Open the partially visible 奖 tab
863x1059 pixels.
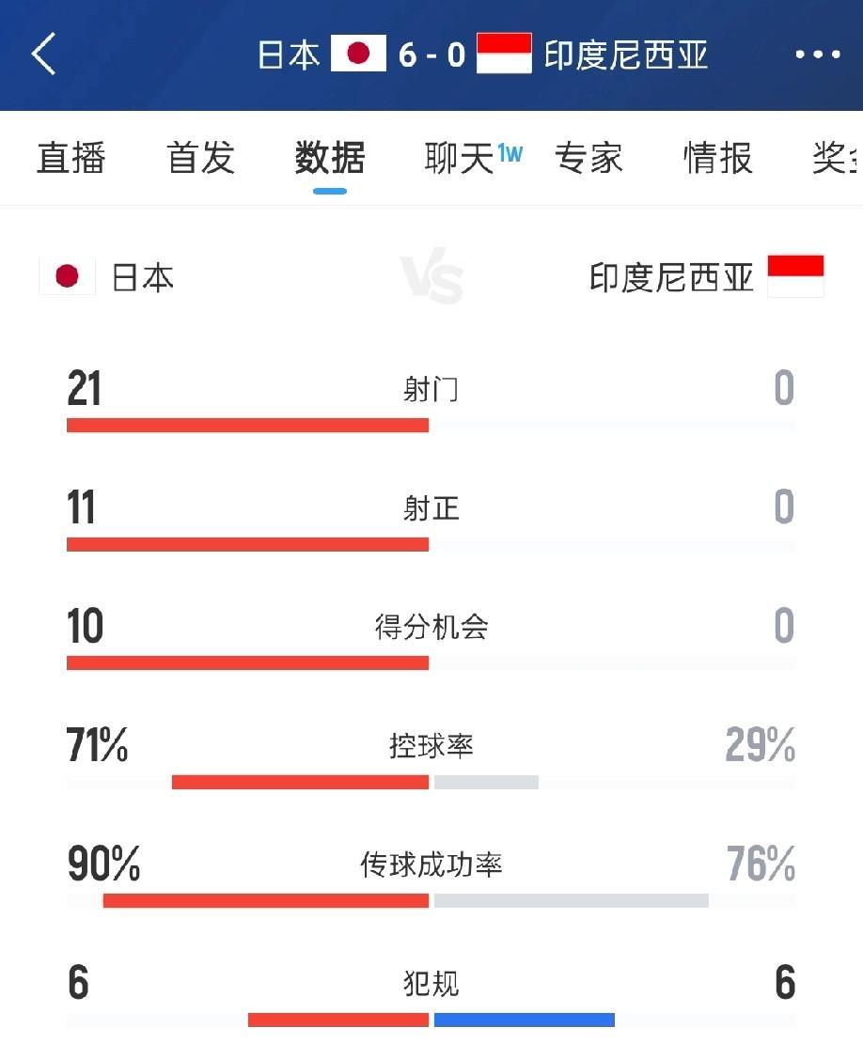click(837, 158)
